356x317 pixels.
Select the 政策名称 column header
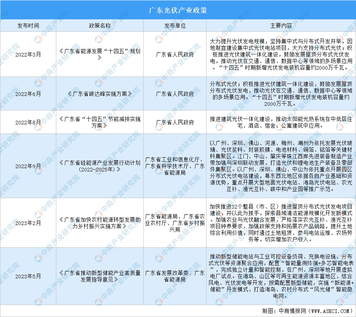pos(100,26)
